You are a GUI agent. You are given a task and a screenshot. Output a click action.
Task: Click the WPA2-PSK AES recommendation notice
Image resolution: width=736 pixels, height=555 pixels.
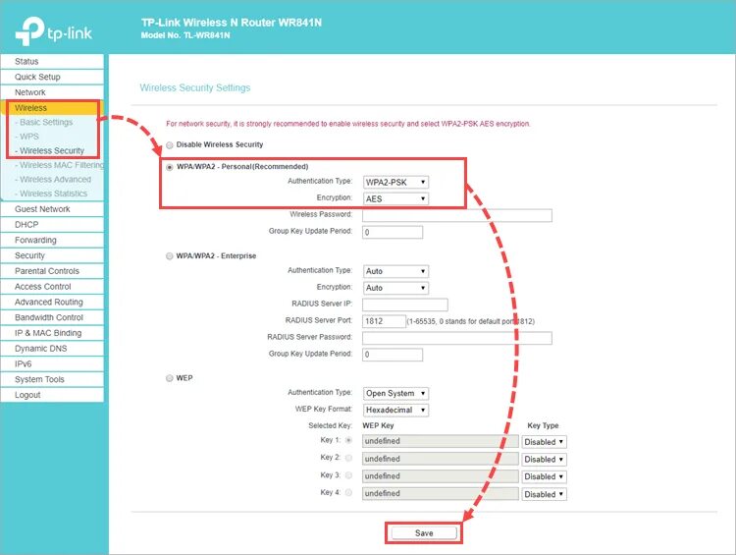tap(348, 124)
